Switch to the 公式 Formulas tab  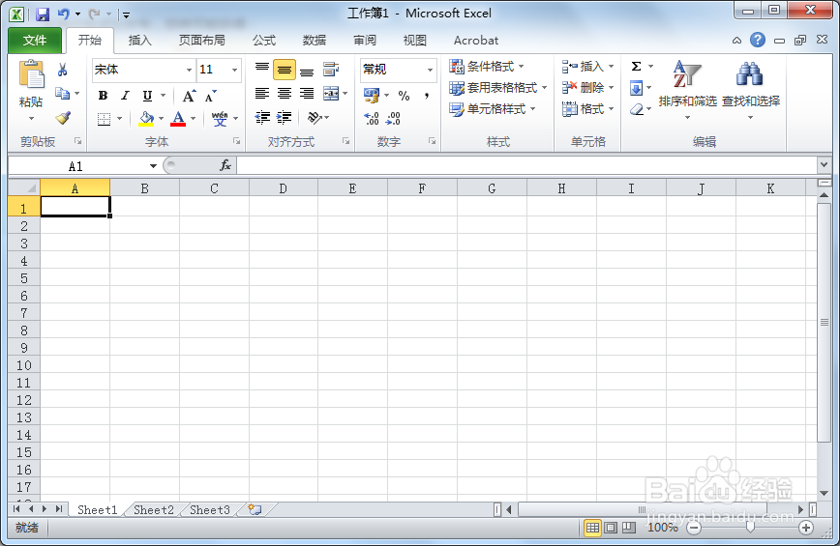tap(264, 41)
